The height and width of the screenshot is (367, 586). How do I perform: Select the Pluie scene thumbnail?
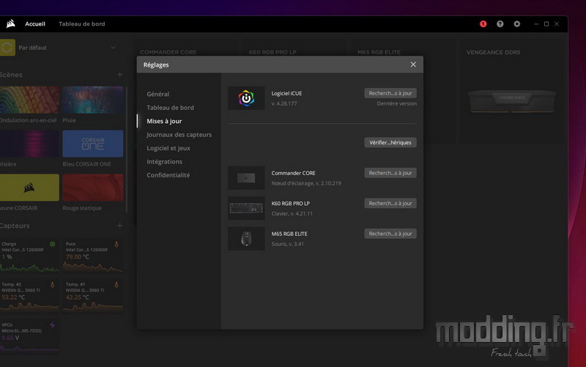(93, 100)
